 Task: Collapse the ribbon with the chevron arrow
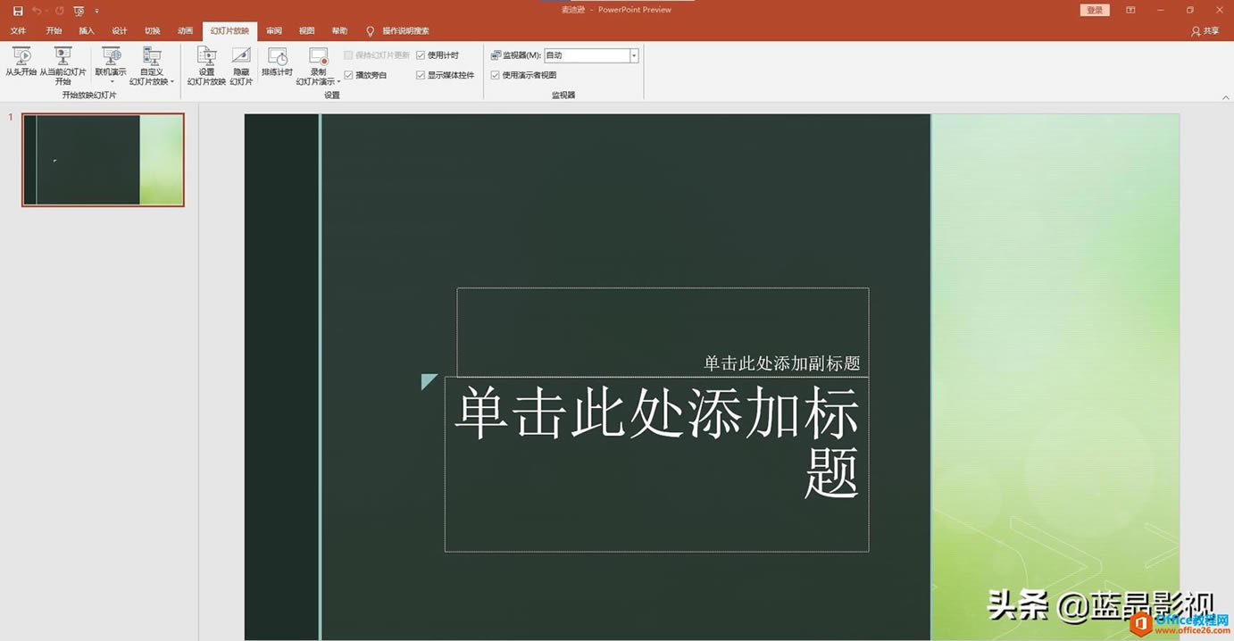[x=1227, y=99]
